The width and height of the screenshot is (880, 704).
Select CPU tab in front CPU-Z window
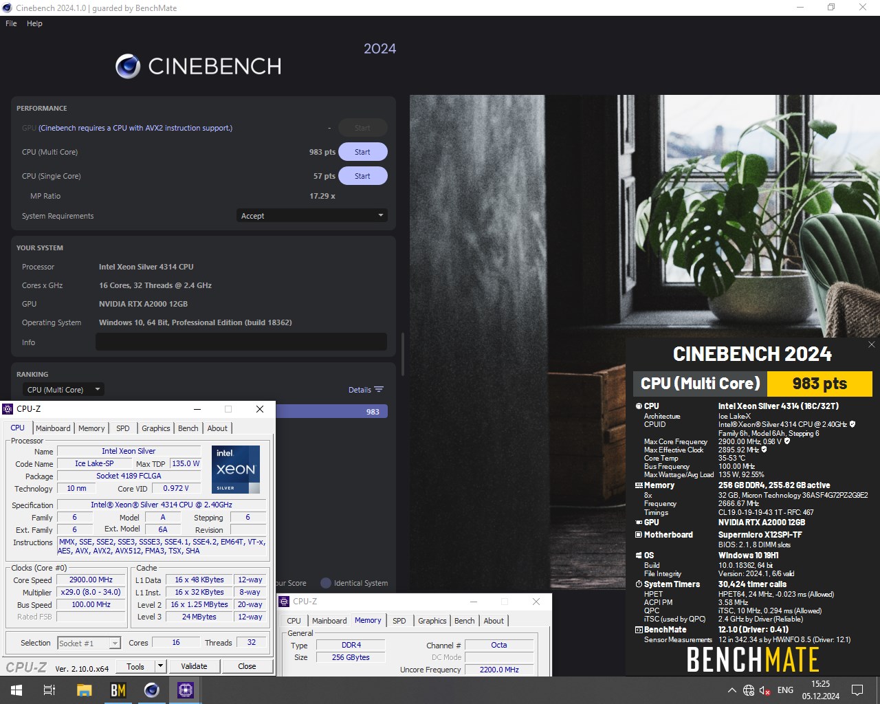[x=18, y=428]
